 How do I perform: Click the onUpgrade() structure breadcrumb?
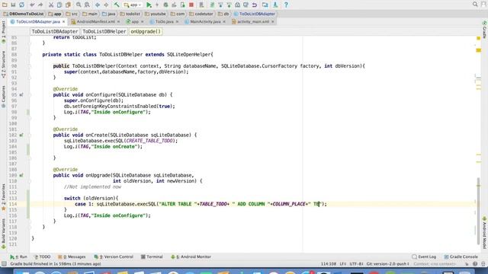point(146,31)
